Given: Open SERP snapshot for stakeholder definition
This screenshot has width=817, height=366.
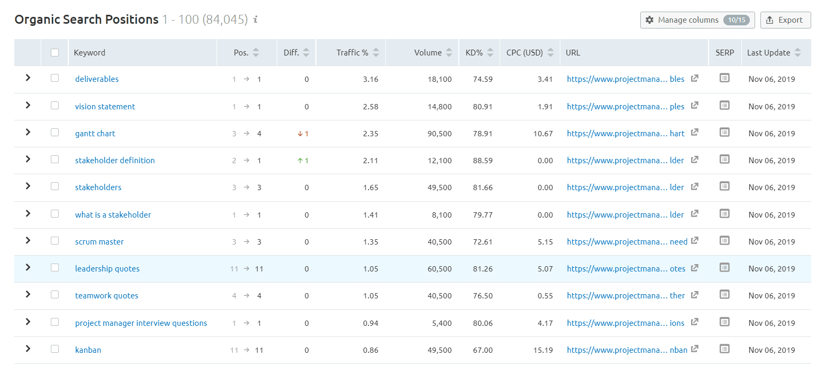Looking at the screenshot, I should [724, 159].
